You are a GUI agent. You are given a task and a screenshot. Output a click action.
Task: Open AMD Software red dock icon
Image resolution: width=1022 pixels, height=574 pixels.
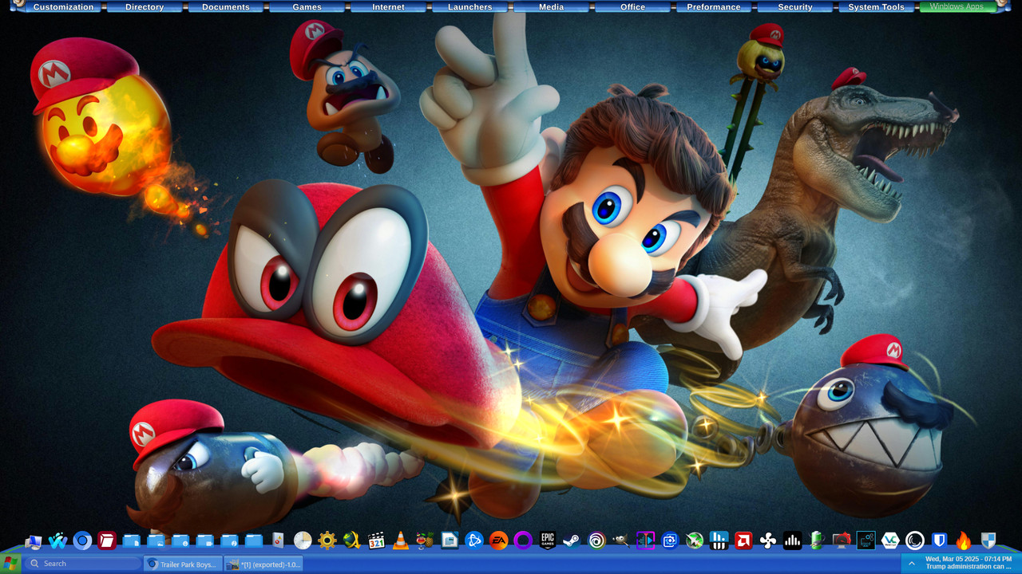[743, 541]
